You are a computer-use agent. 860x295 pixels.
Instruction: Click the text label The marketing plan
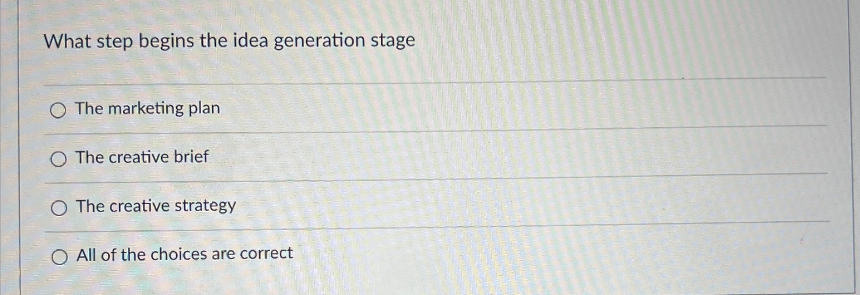147,109
